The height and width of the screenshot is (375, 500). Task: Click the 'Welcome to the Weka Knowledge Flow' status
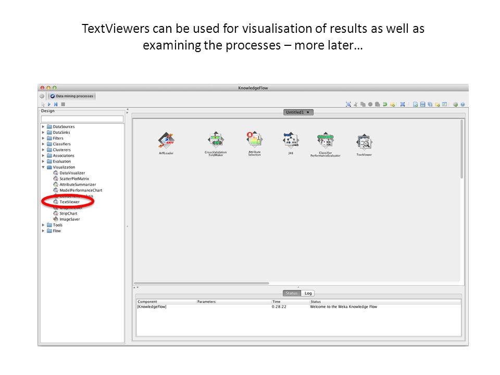pos(343,307)
